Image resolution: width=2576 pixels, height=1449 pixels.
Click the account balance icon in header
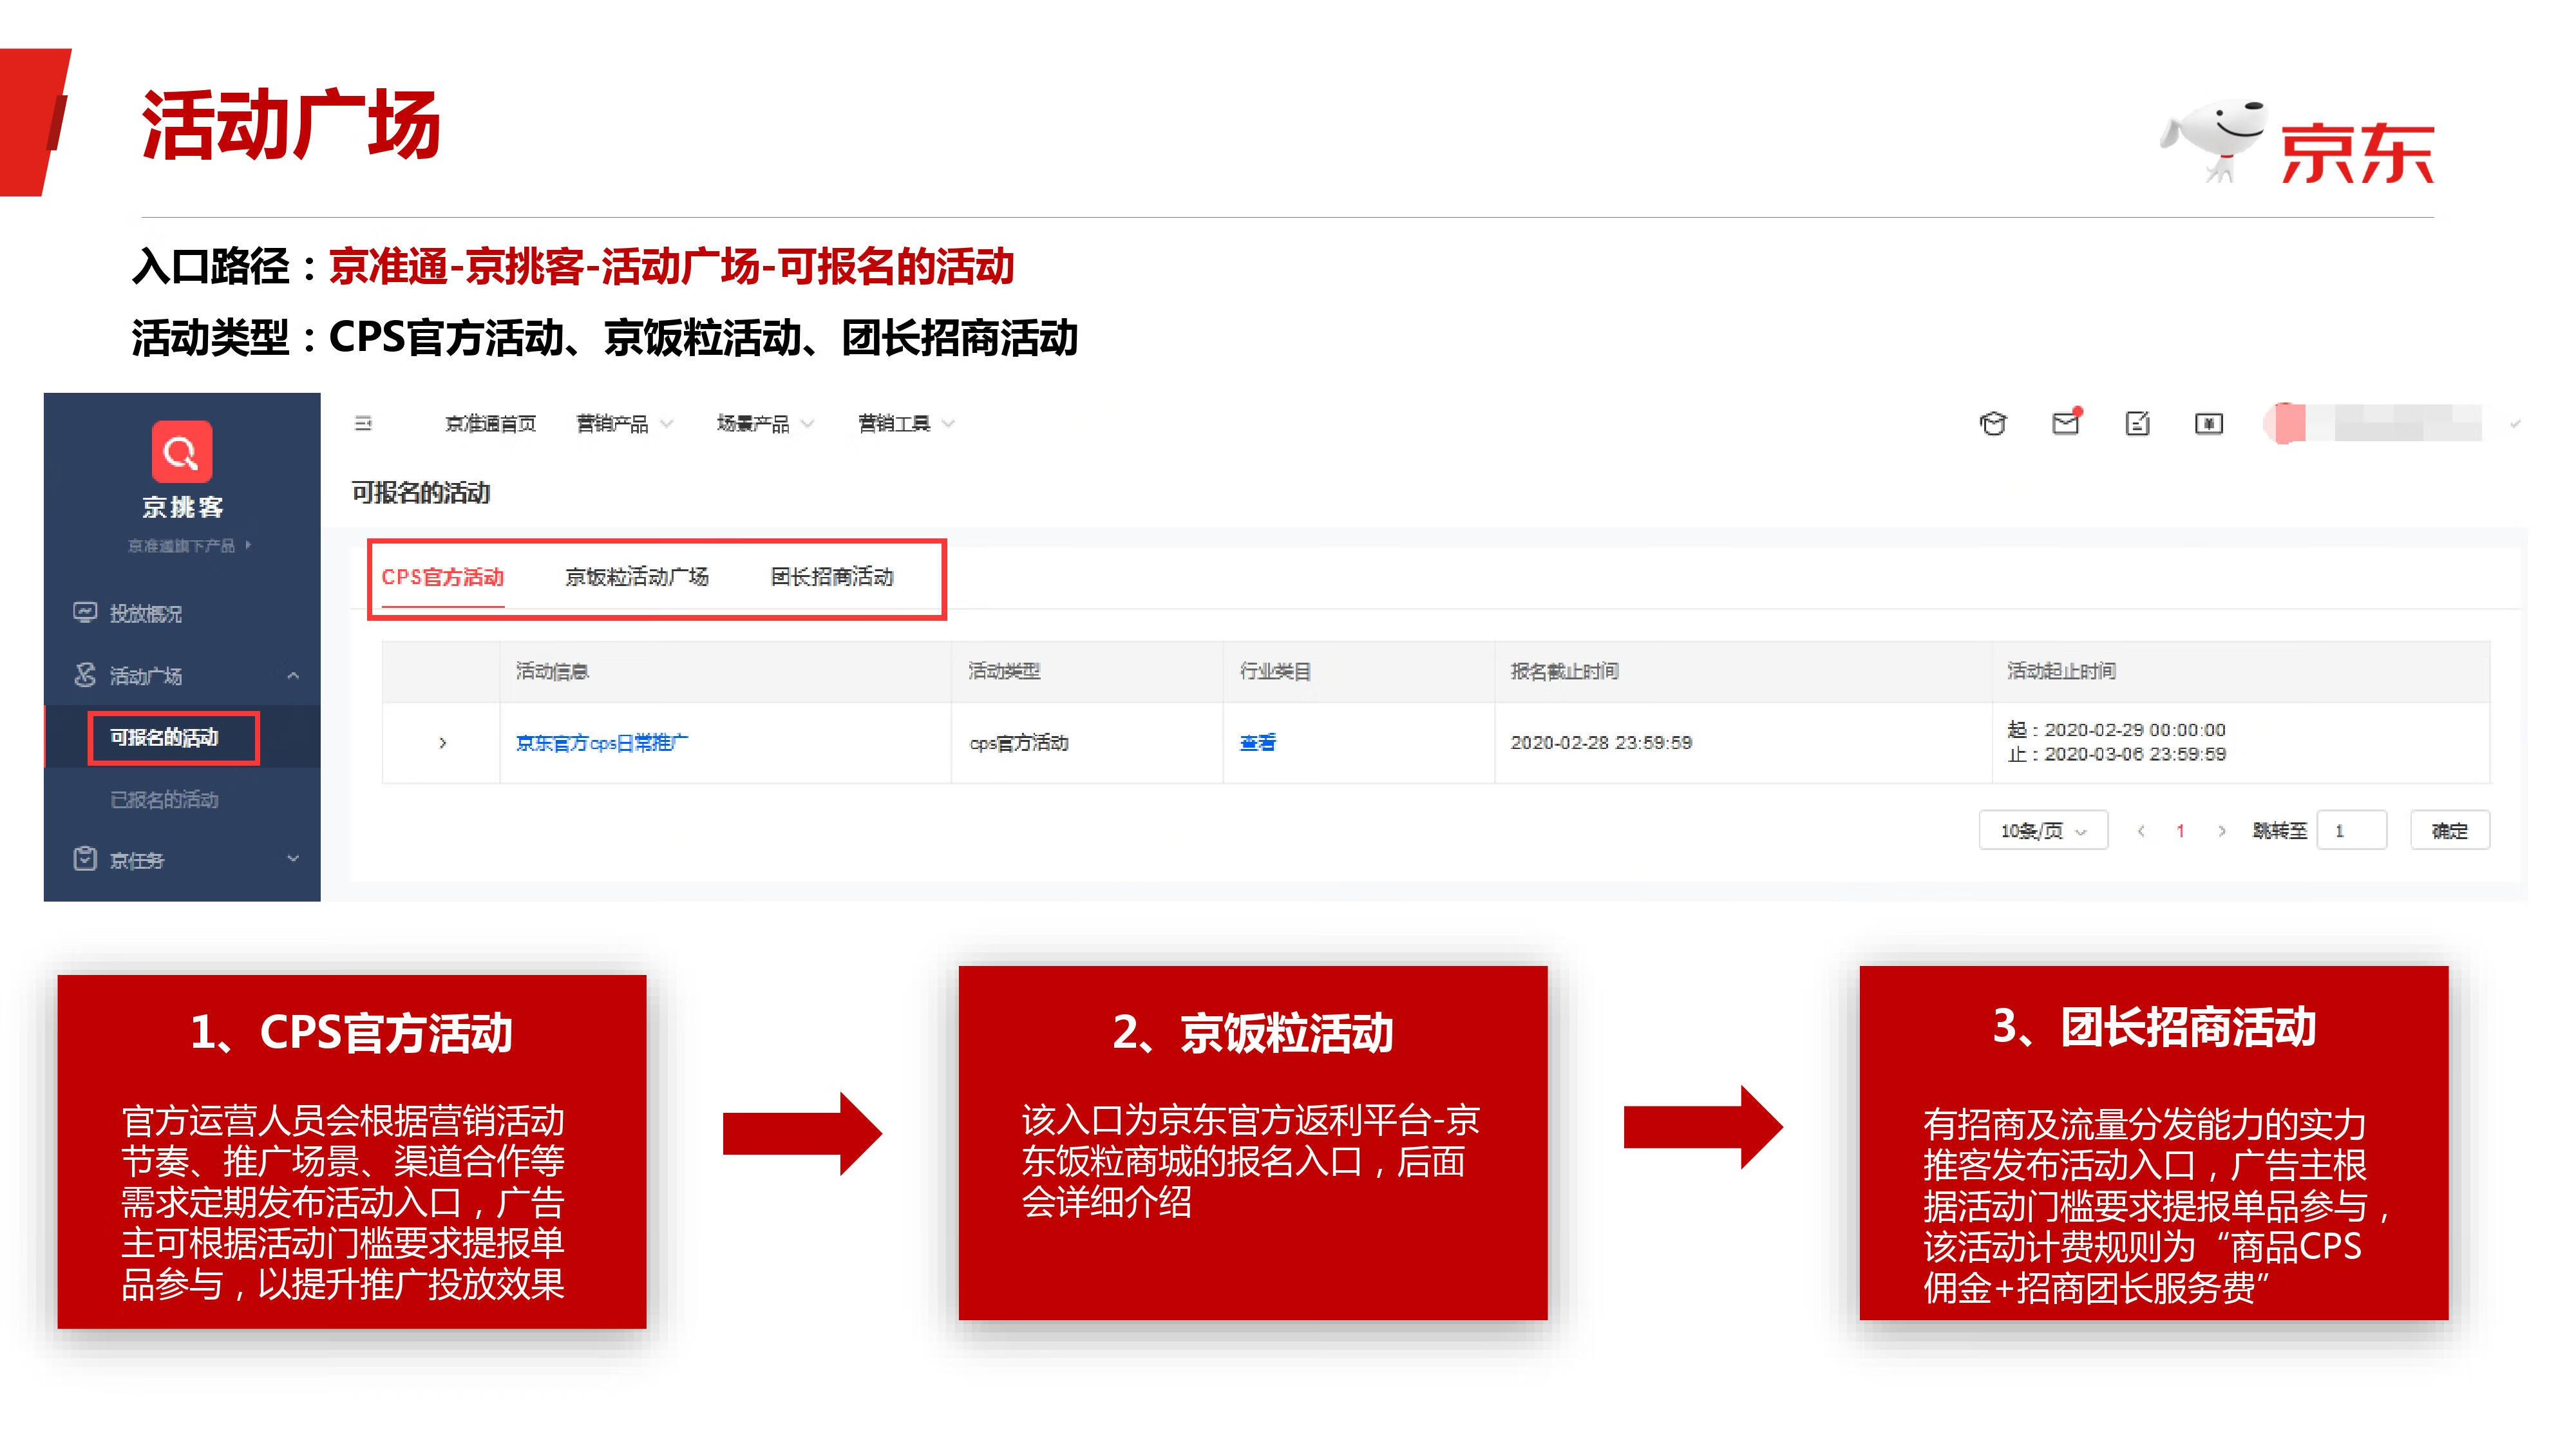[x=2209, y=424]
